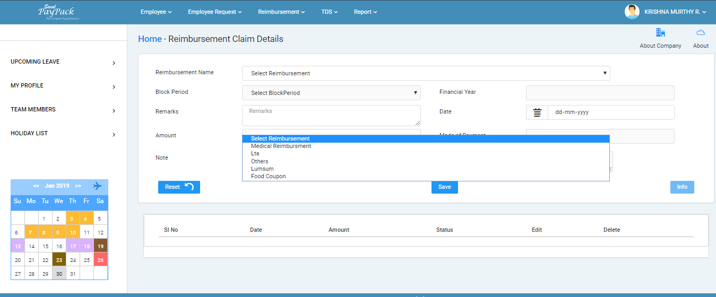The width and height of the screenshot is (716, 297).
Task: Click into the Remarks text field
Action: (x=331, y=115)
